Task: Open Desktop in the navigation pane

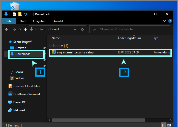Action: [21, 48]
